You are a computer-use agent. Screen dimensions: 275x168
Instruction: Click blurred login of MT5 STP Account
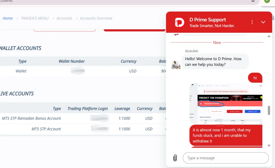(x=99, y=129)
